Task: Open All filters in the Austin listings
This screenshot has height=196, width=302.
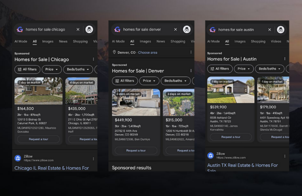Action: point(220,69)
